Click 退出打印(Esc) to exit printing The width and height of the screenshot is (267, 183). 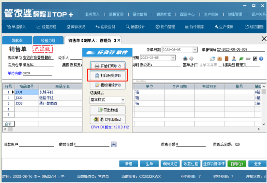tap(108, 119)
